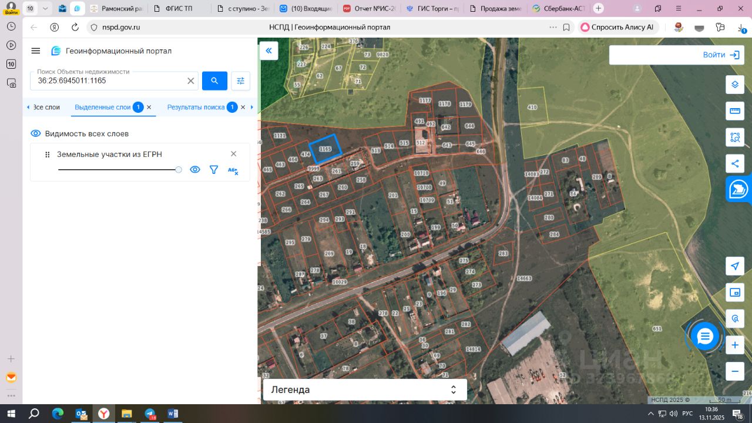The width and height of the screenshot is (752, 423).
Task: Click Спросить Алису AI button
Action: [x=617, y=27]
